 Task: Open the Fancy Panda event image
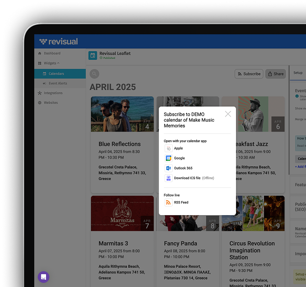point(188,223)
